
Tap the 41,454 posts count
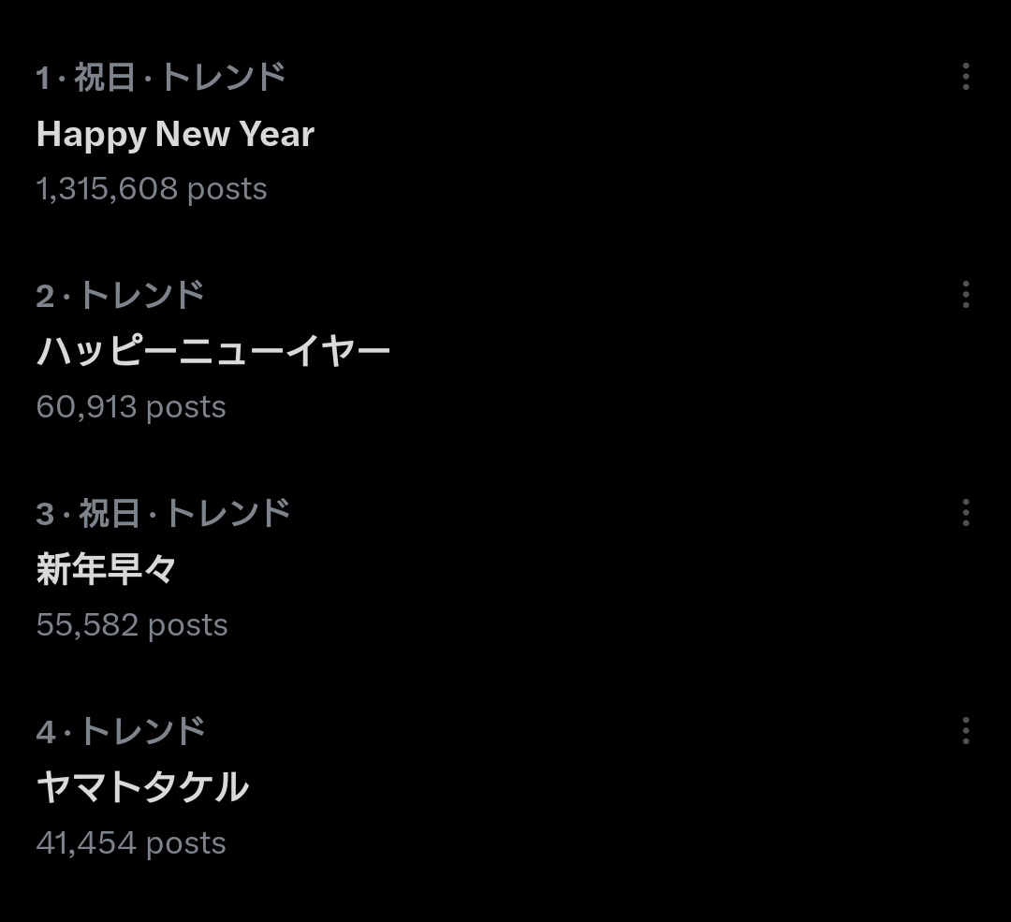(131, 843)
